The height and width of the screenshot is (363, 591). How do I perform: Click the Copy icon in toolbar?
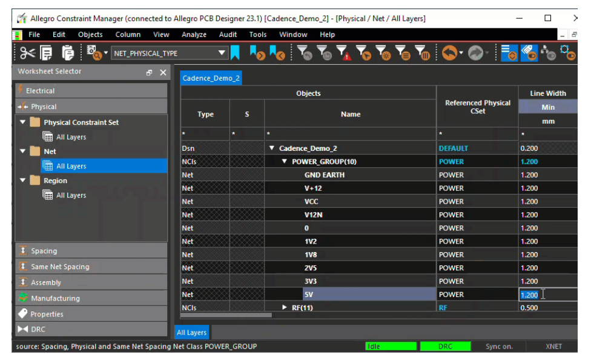pyautogui.click(x=47, y=53)
